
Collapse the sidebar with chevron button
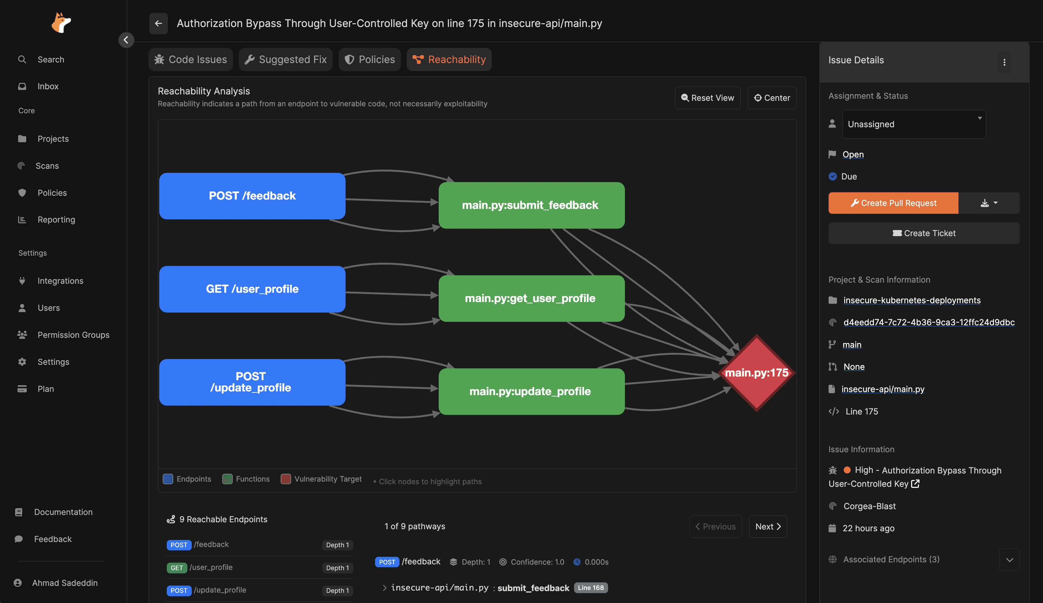pyautogui.click(x=126, y=40)
